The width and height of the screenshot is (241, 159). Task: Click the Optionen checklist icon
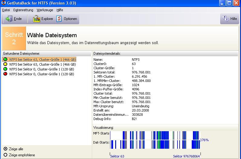tap(59, 19)
